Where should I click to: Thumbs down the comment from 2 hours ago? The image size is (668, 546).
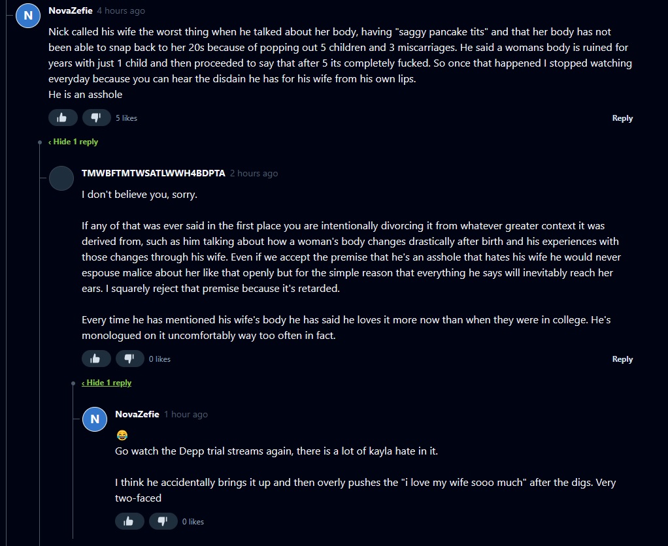[x=129, y=359]
